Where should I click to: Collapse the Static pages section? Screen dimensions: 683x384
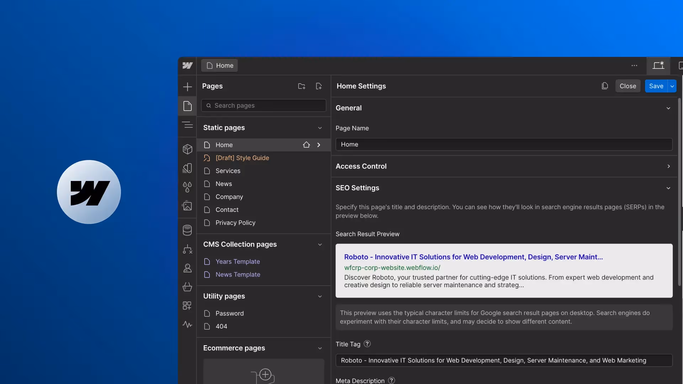click(320, 128)
